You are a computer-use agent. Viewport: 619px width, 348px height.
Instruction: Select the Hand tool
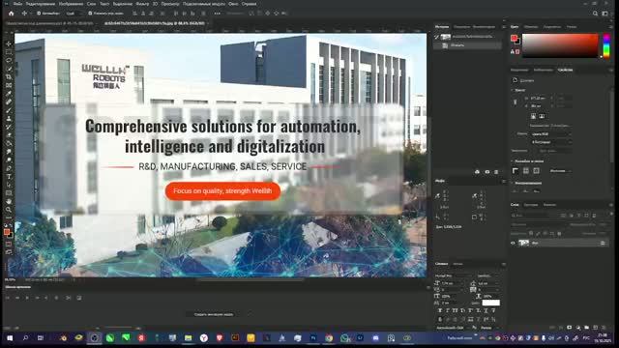[x=9, y=201]
